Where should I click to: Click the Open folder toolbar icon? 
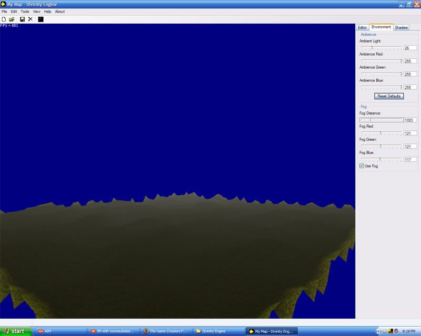(12, 19)
